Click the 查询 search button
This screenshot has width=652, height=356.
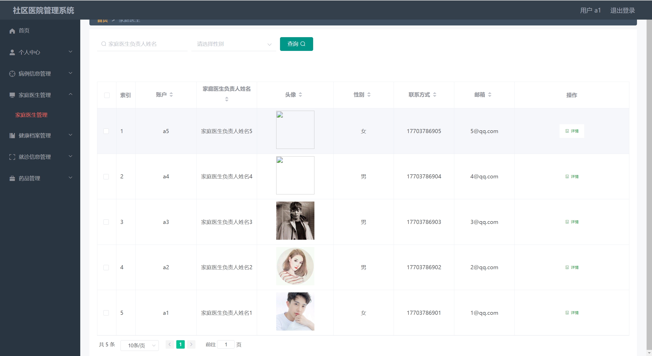[296, 44]
